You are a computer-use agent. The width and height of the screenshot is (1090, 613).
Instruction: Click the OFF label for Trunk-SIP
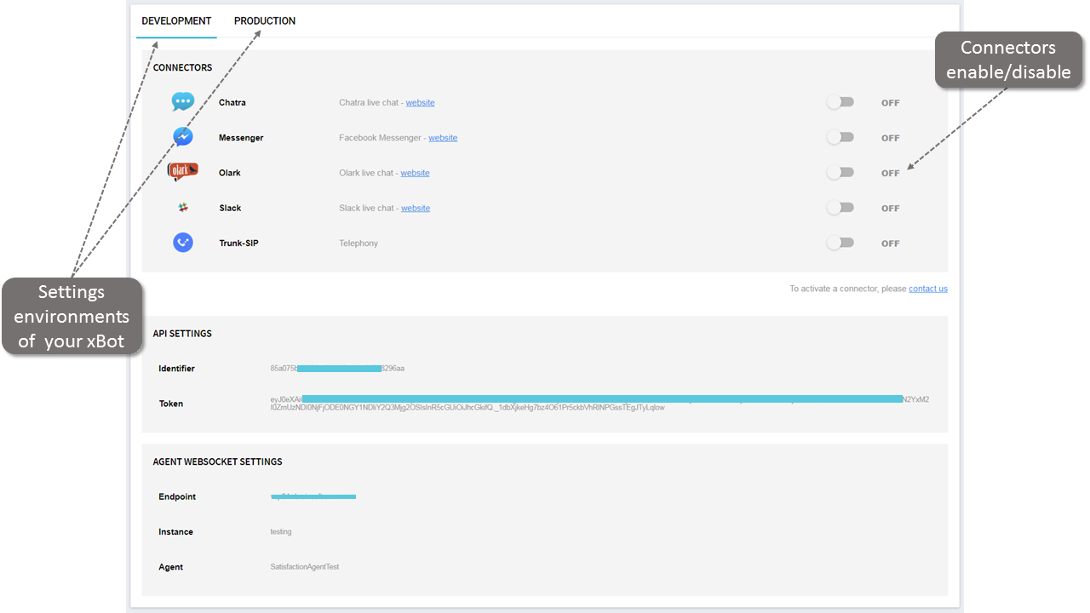891,243
